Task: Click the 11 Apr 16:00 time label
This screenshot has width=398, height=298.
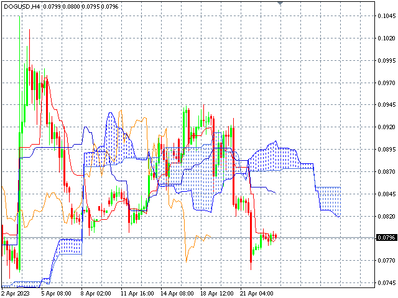Action: pos(137,294)
